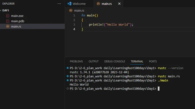
Task: Open the OUTPUT panel tab
Action: (93, 61)
